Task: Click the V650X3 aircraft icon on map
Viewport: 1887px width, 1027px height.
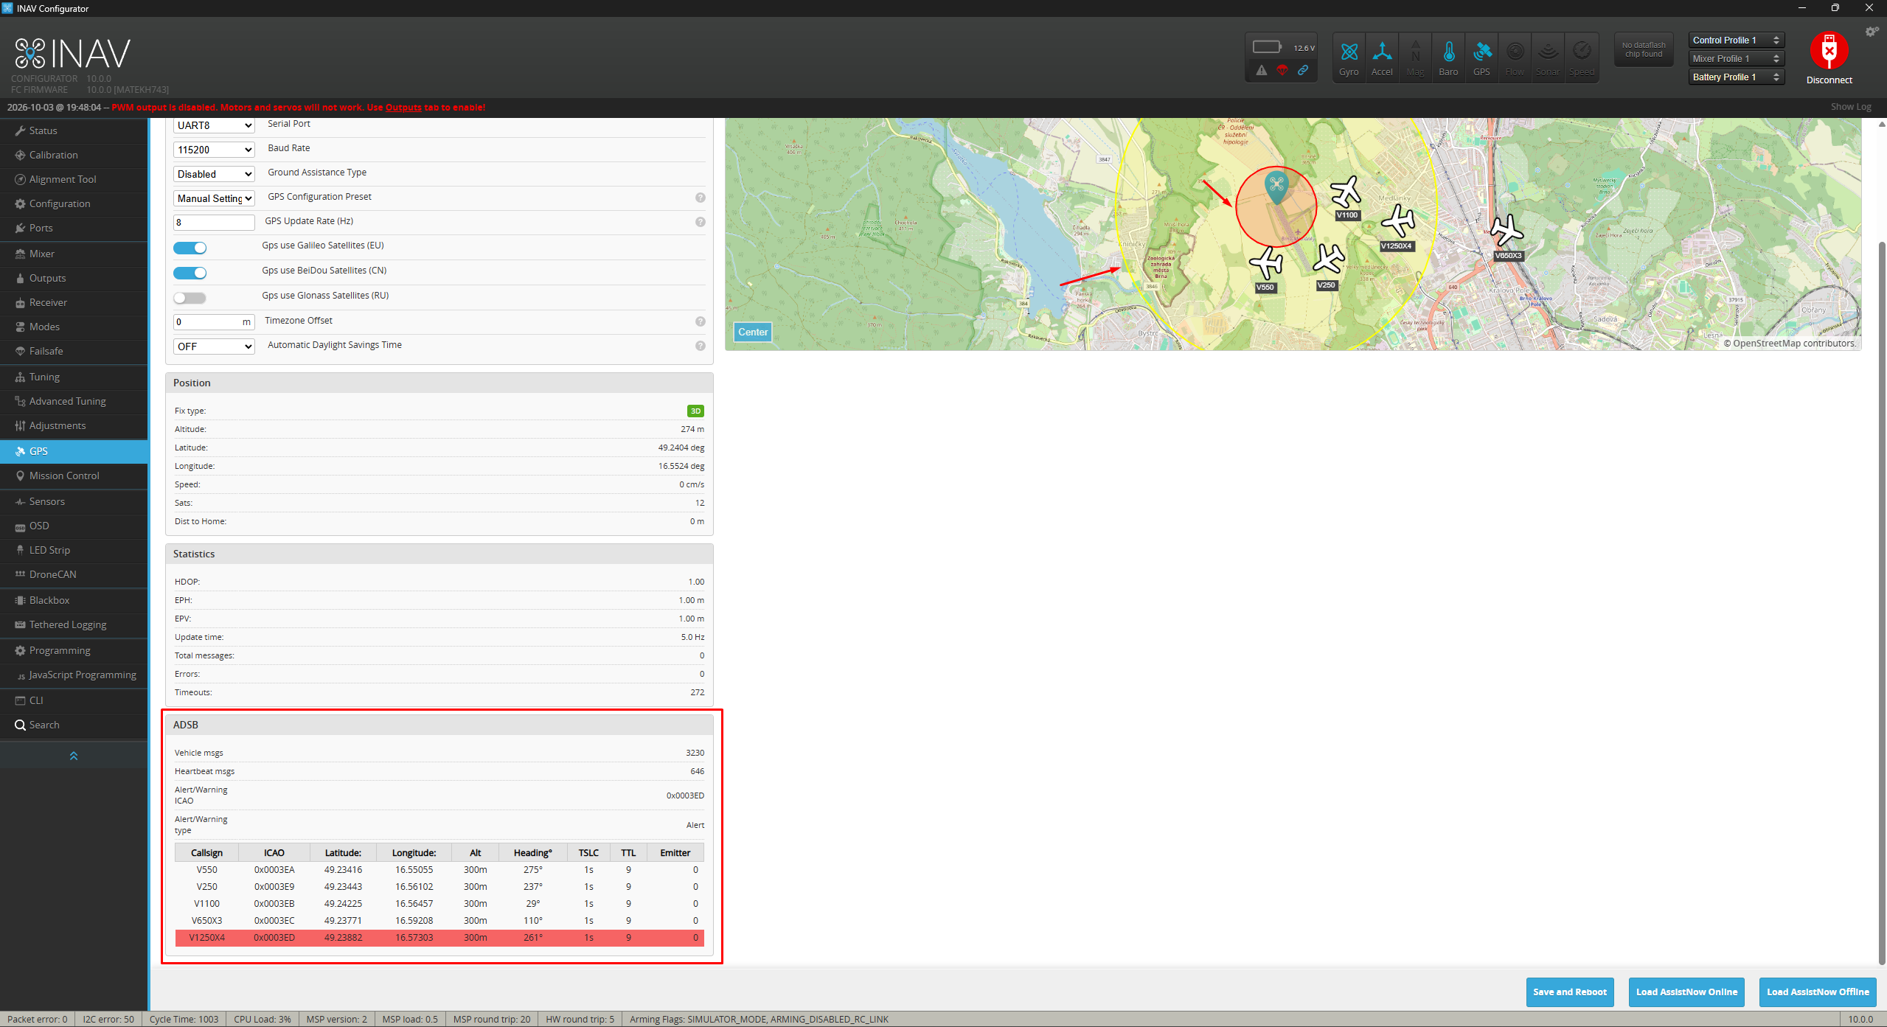Action: click(1507, 231)
